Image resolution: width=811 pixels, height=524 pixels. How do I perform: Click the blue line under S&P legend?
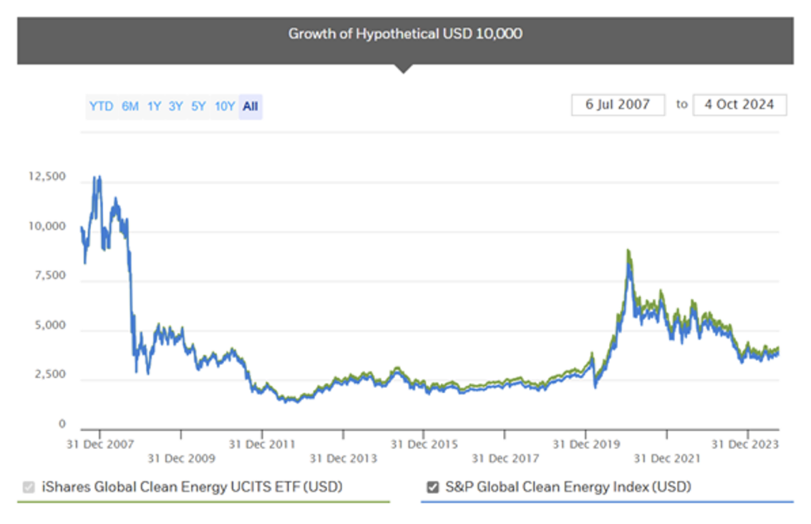(607, 502)
